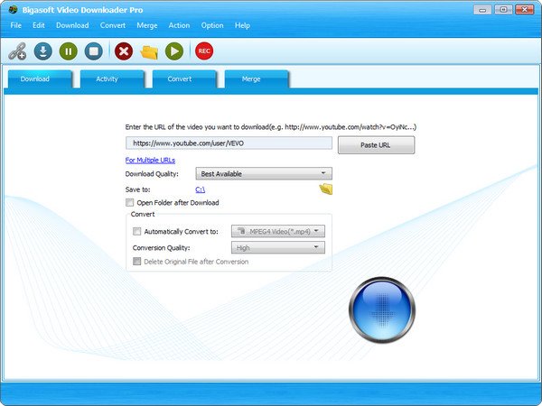Open the Action menu
The width and height of the screenshot is (542, 406).
coord(179,25)
